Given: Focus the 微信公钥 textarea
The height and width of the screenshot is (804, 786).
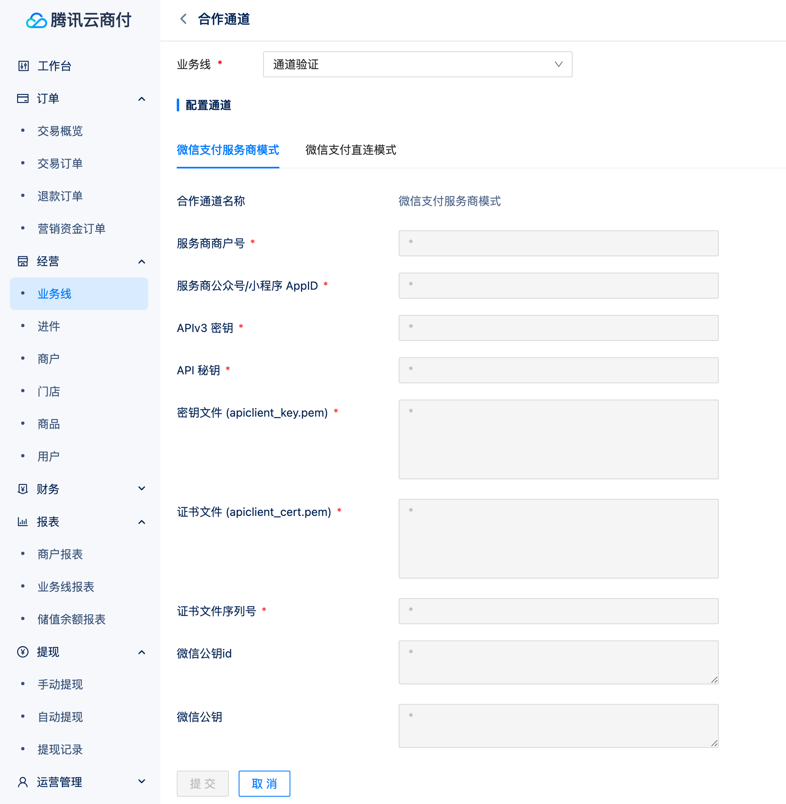Looking at the screenshot, I should (x=558, y=725).
